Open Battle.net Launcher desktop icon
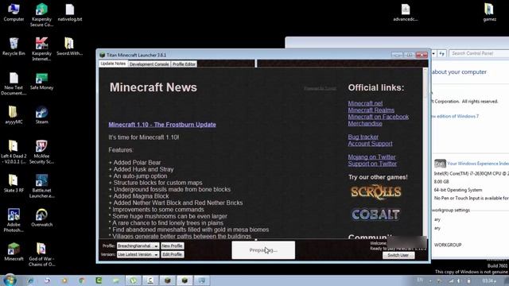The height and width of the screenshot is (286, 509). pyautogui.click(x=41, y=186)
